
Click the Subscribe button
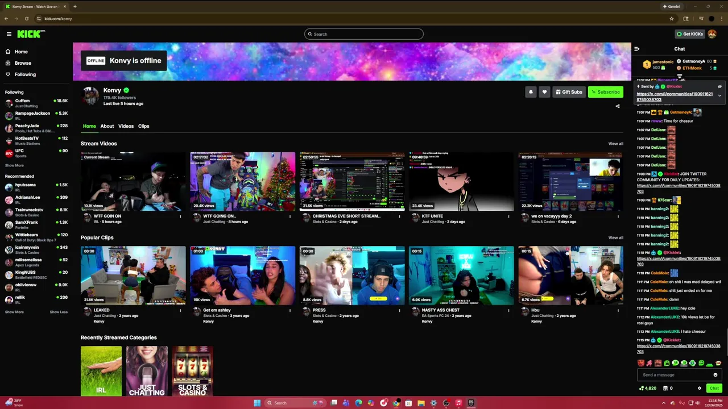(606, 92)
